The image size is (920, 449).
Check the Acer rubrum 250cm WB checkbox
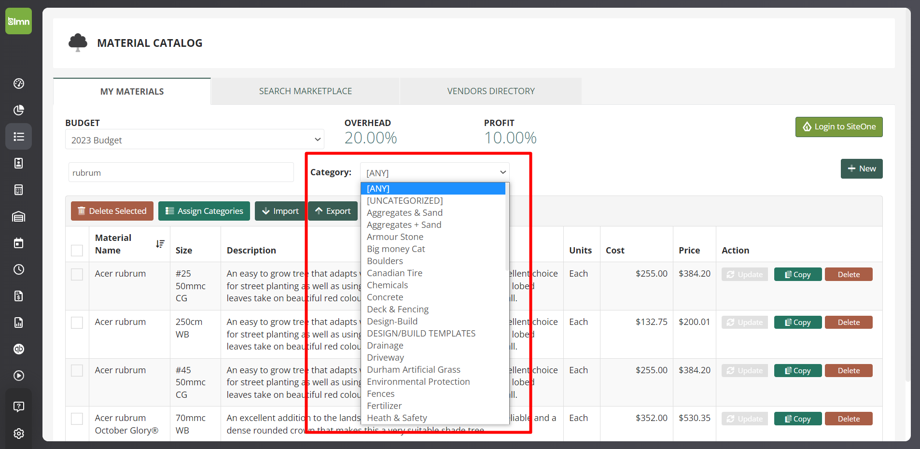coord(77,323)
